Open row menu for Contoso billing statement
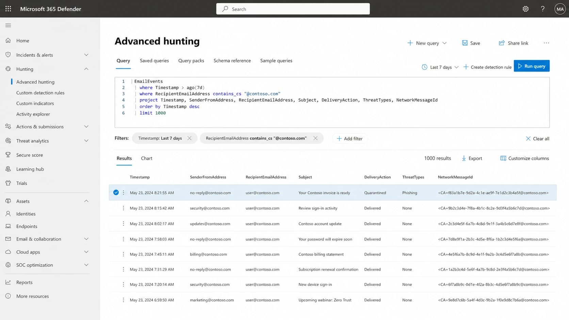The image size is (569, 320). [x=123, y=254]
